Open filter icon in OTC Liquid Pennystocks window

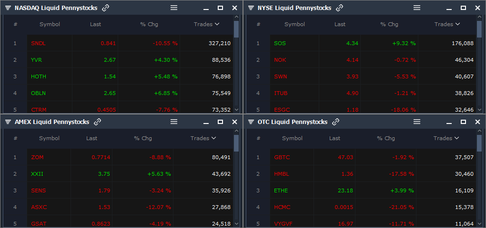(251, 122)
